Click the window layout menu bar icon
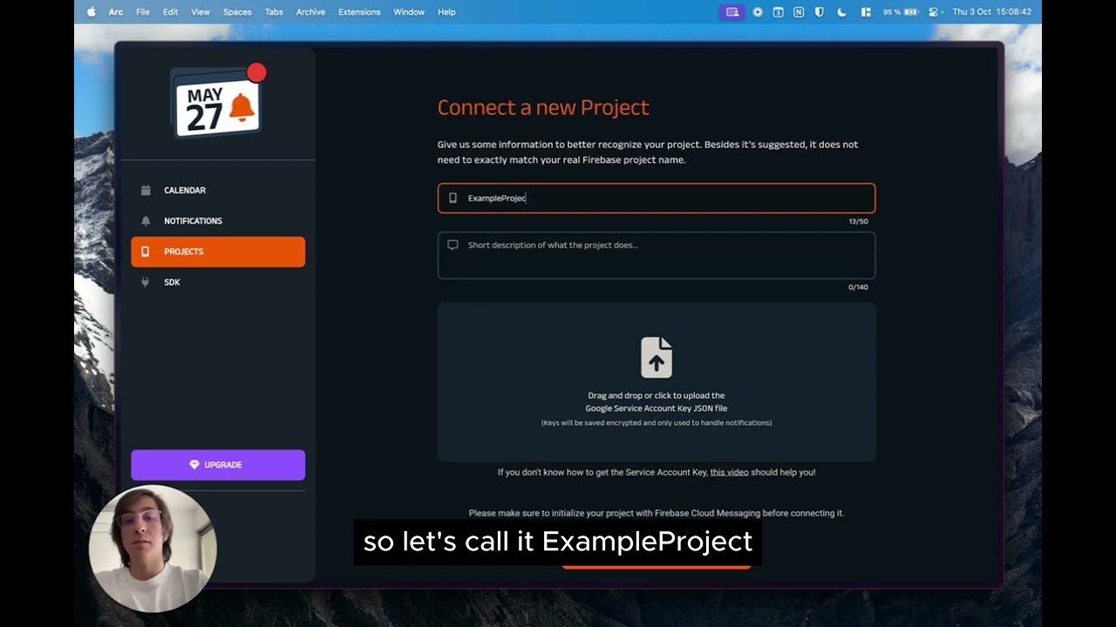 [x=866, y=12]
